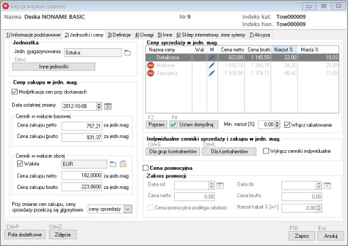Open currency folder icon next to EUR
348x246 pixels.
(x=113, y=164)
